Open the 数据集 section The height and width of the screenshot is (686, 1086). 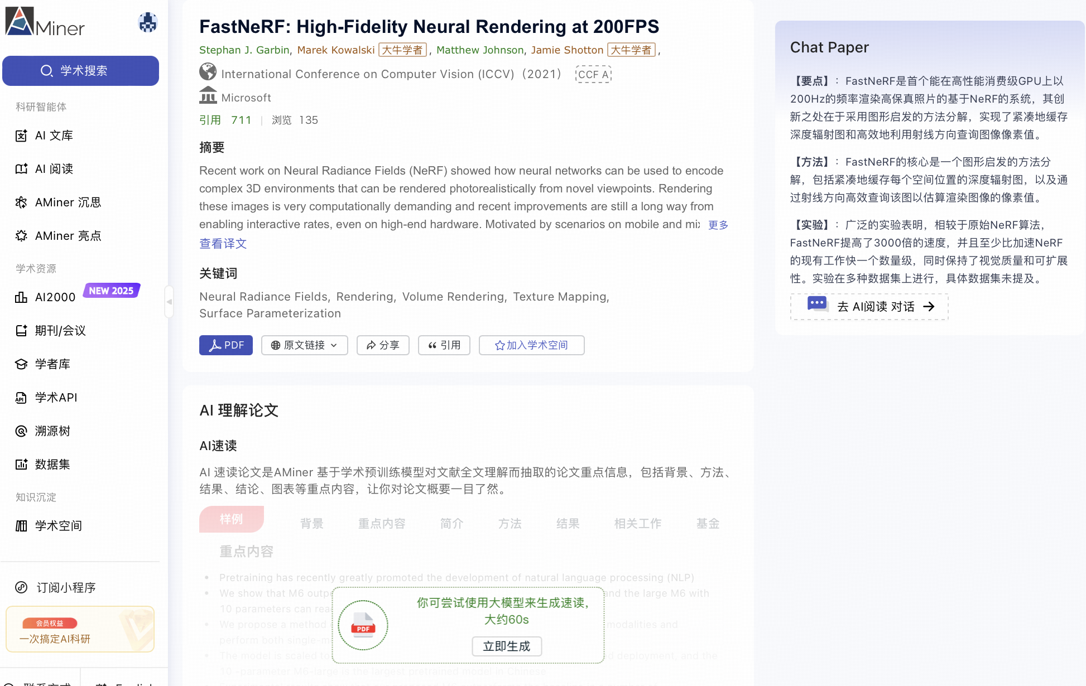(x=52, y=465)
